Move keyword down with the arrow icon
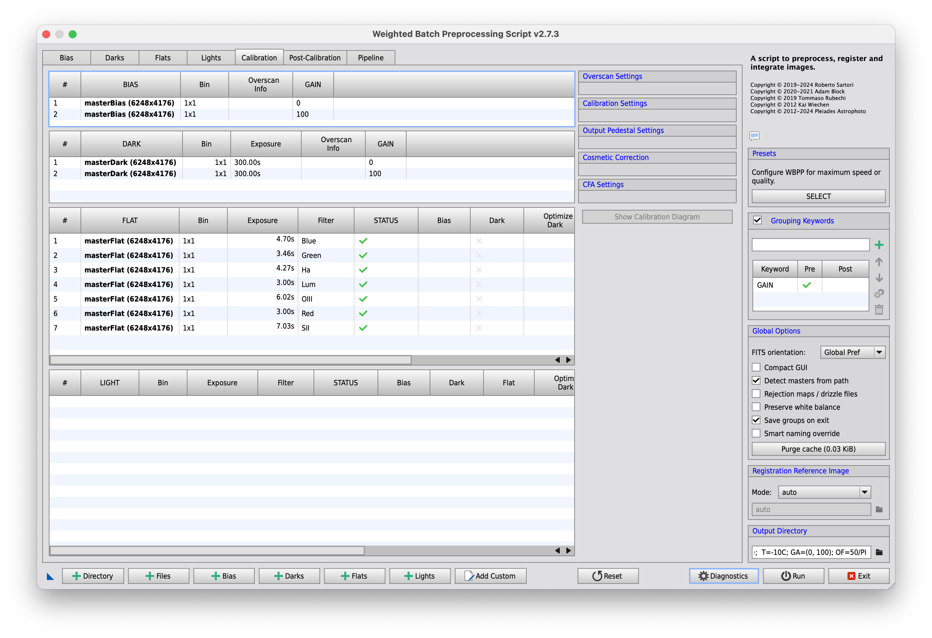The height and width of the screenshot is (638, 932). pos(879,278)
